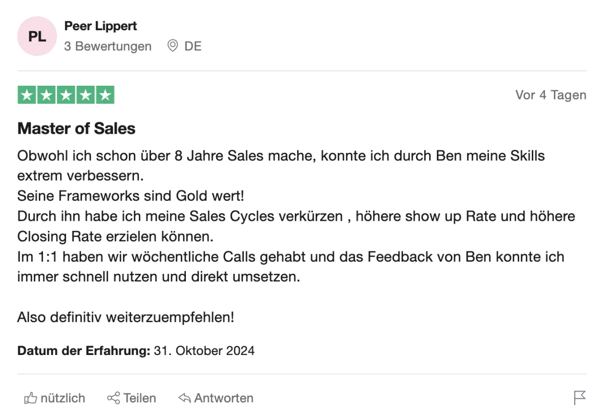
Task: Open the Master of Sales review title
Action: tap(76, 129)
